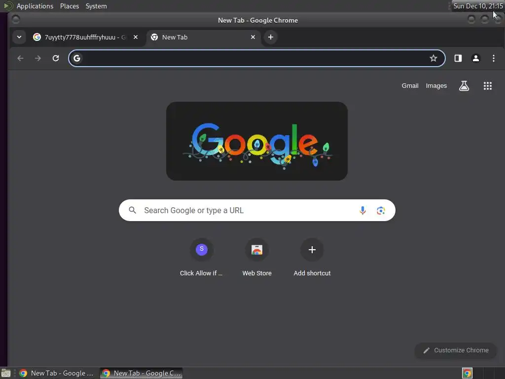Screen dimensions: 505x379
Task: Select the second New Tab taskbar window
Action: [x=141, y=373]
